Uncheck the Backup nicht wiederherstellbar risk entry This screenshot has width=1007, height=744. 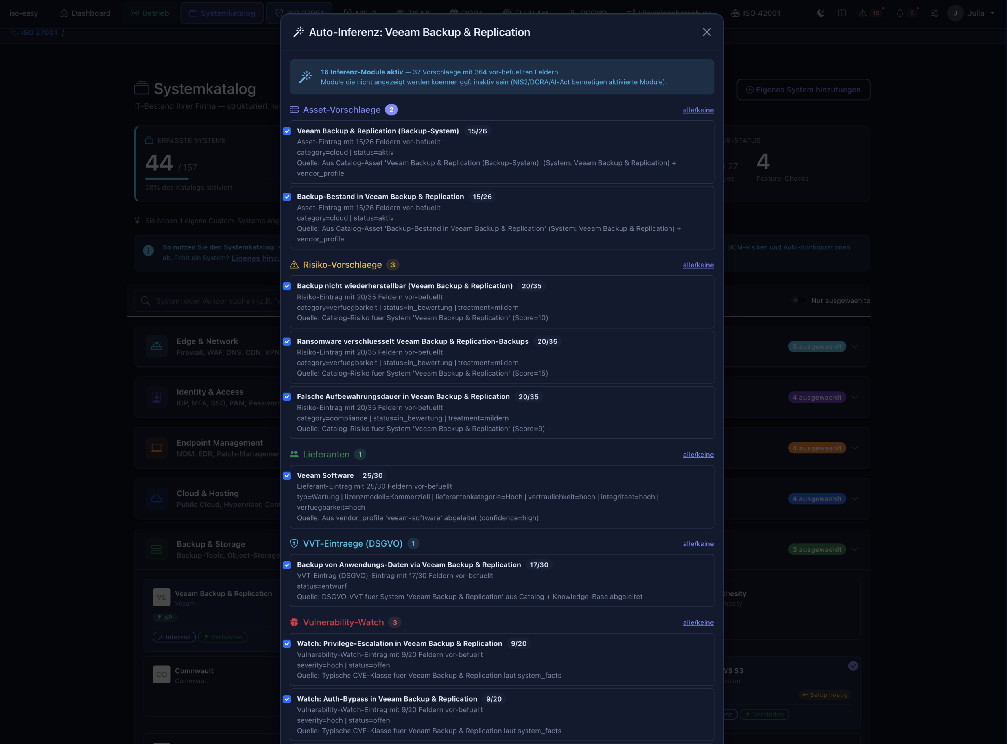(x=287, y=286)
